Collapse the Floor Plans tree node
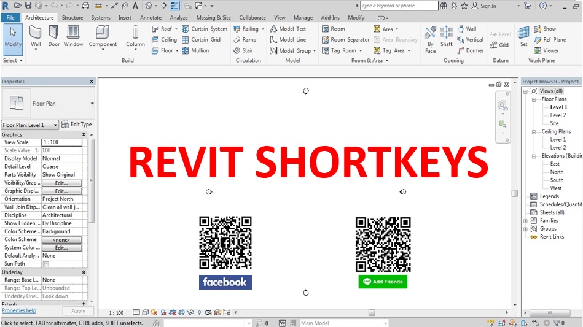The image size is (583, 327). click(534, 99)
